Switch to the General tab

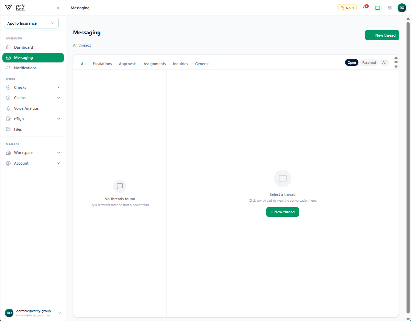pos(202,64)
